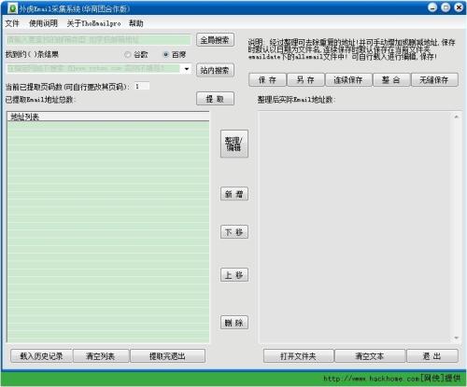Click the application icon in title bar
Image resolution: width=467 pixels, height=387 pixels.
pos(12,8)
